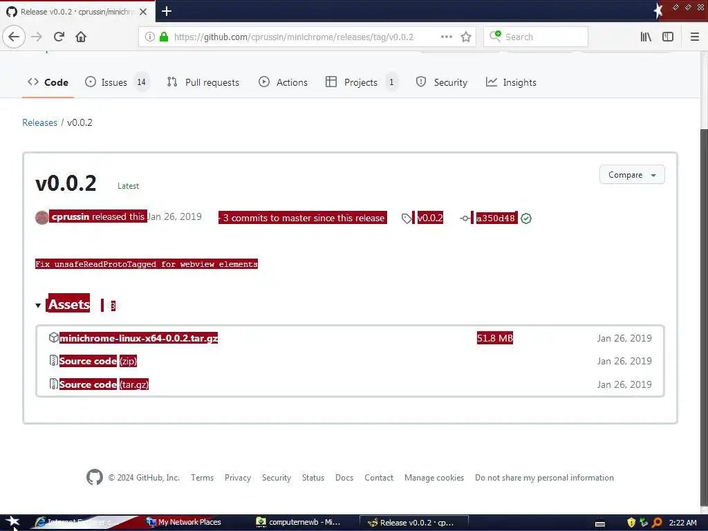Image resolution: width=708 pixels, height=531 pixels.
Task: Click the cprussin avatar image
Action: coord(41,218)
